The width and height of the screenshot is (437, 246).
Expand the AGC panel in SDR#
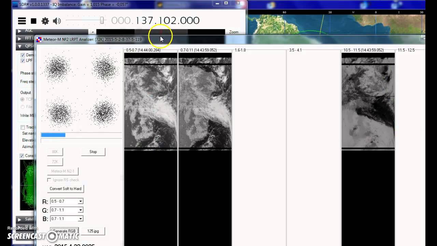point(19,31)
